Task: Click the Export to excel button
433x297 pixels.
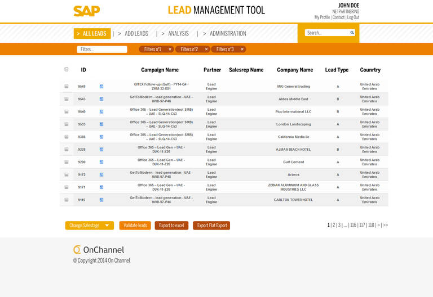Action: [x=171, y=226]
